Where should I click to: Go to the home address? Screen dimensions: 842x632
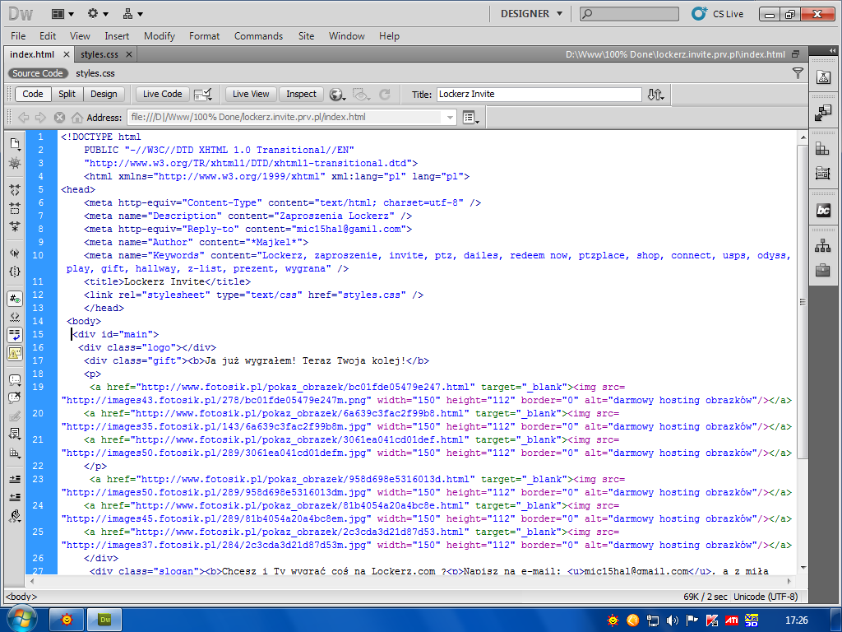77,117
